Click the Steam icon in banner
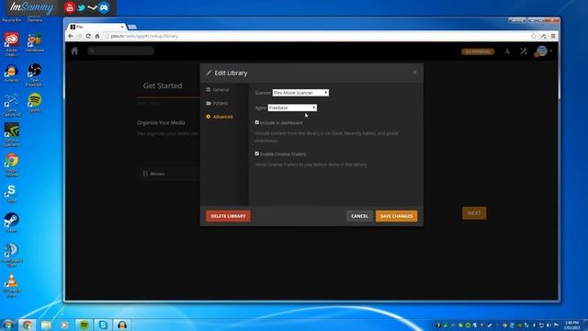Screen dimensions: 588x331 [92, 7]
